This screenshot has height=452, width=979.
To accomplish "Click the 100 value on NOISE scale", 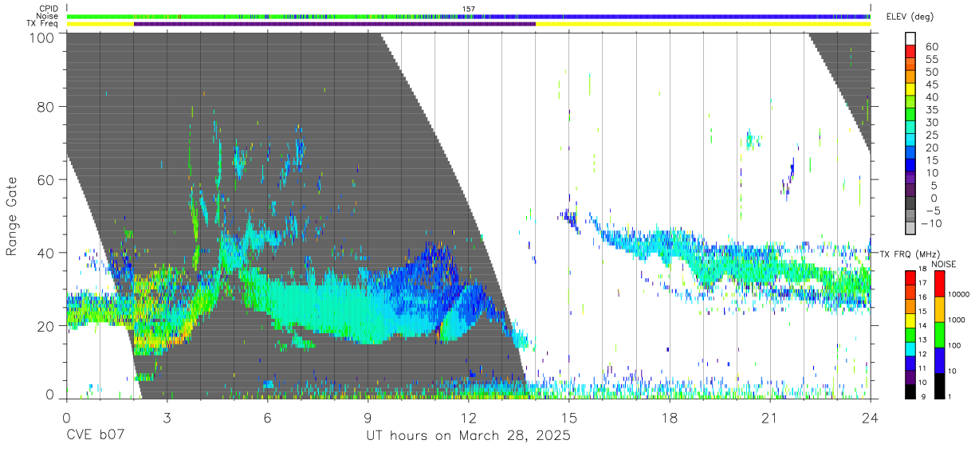I will 953,345.
